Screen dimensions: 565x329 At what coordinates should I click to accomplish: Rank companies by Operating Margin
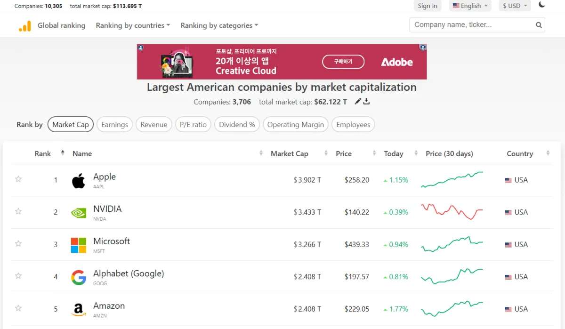(295, 124)
